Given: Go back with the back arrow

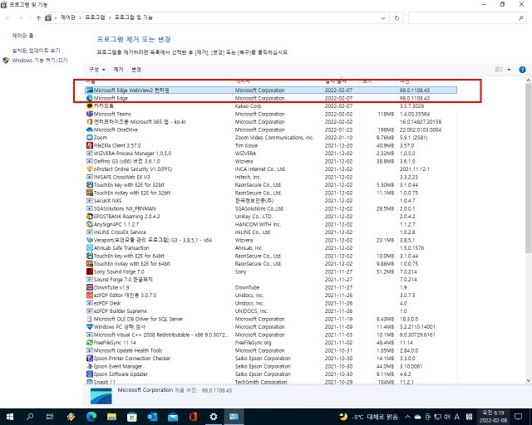Looking at the screenshot, I should (7, 17).
